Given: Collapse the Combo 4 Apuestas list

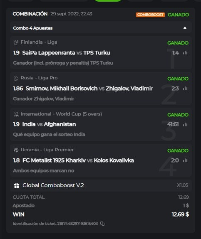Looking at the screenshot, I should [x=185, y=28].
